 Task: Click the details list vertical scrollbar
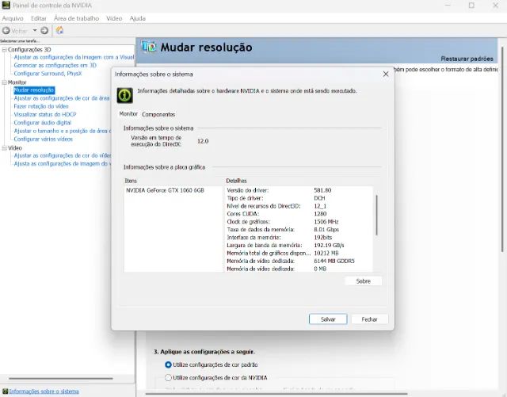(377, 215)
